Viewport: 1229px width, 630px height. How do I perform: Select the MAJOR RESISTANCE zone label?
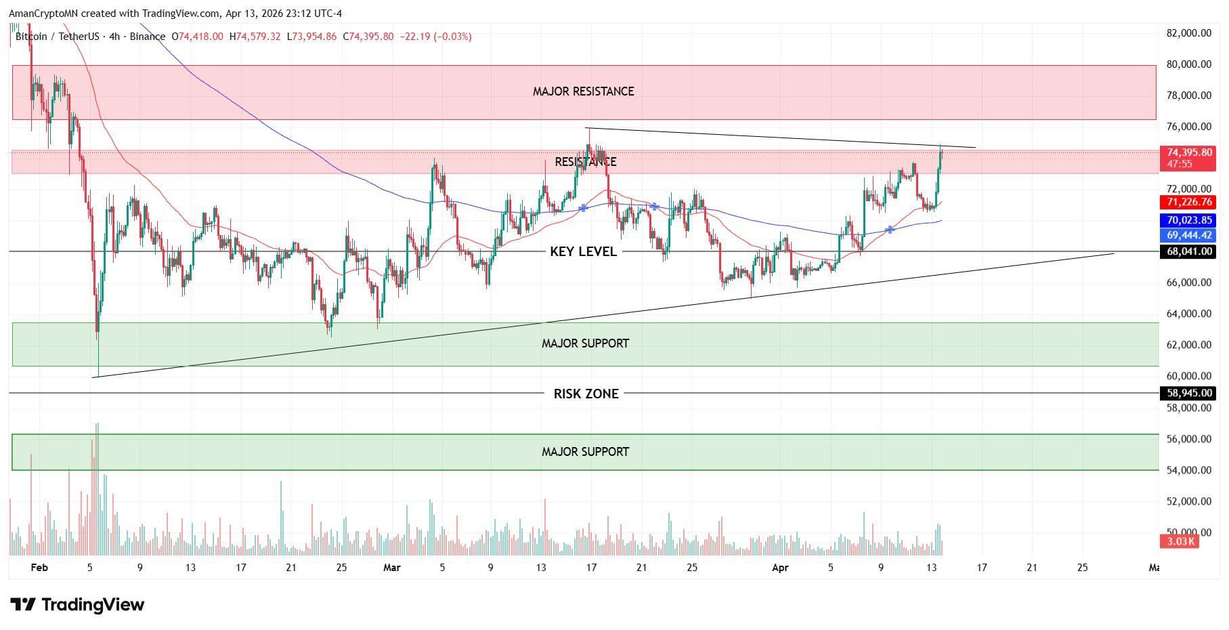(583, 91)
